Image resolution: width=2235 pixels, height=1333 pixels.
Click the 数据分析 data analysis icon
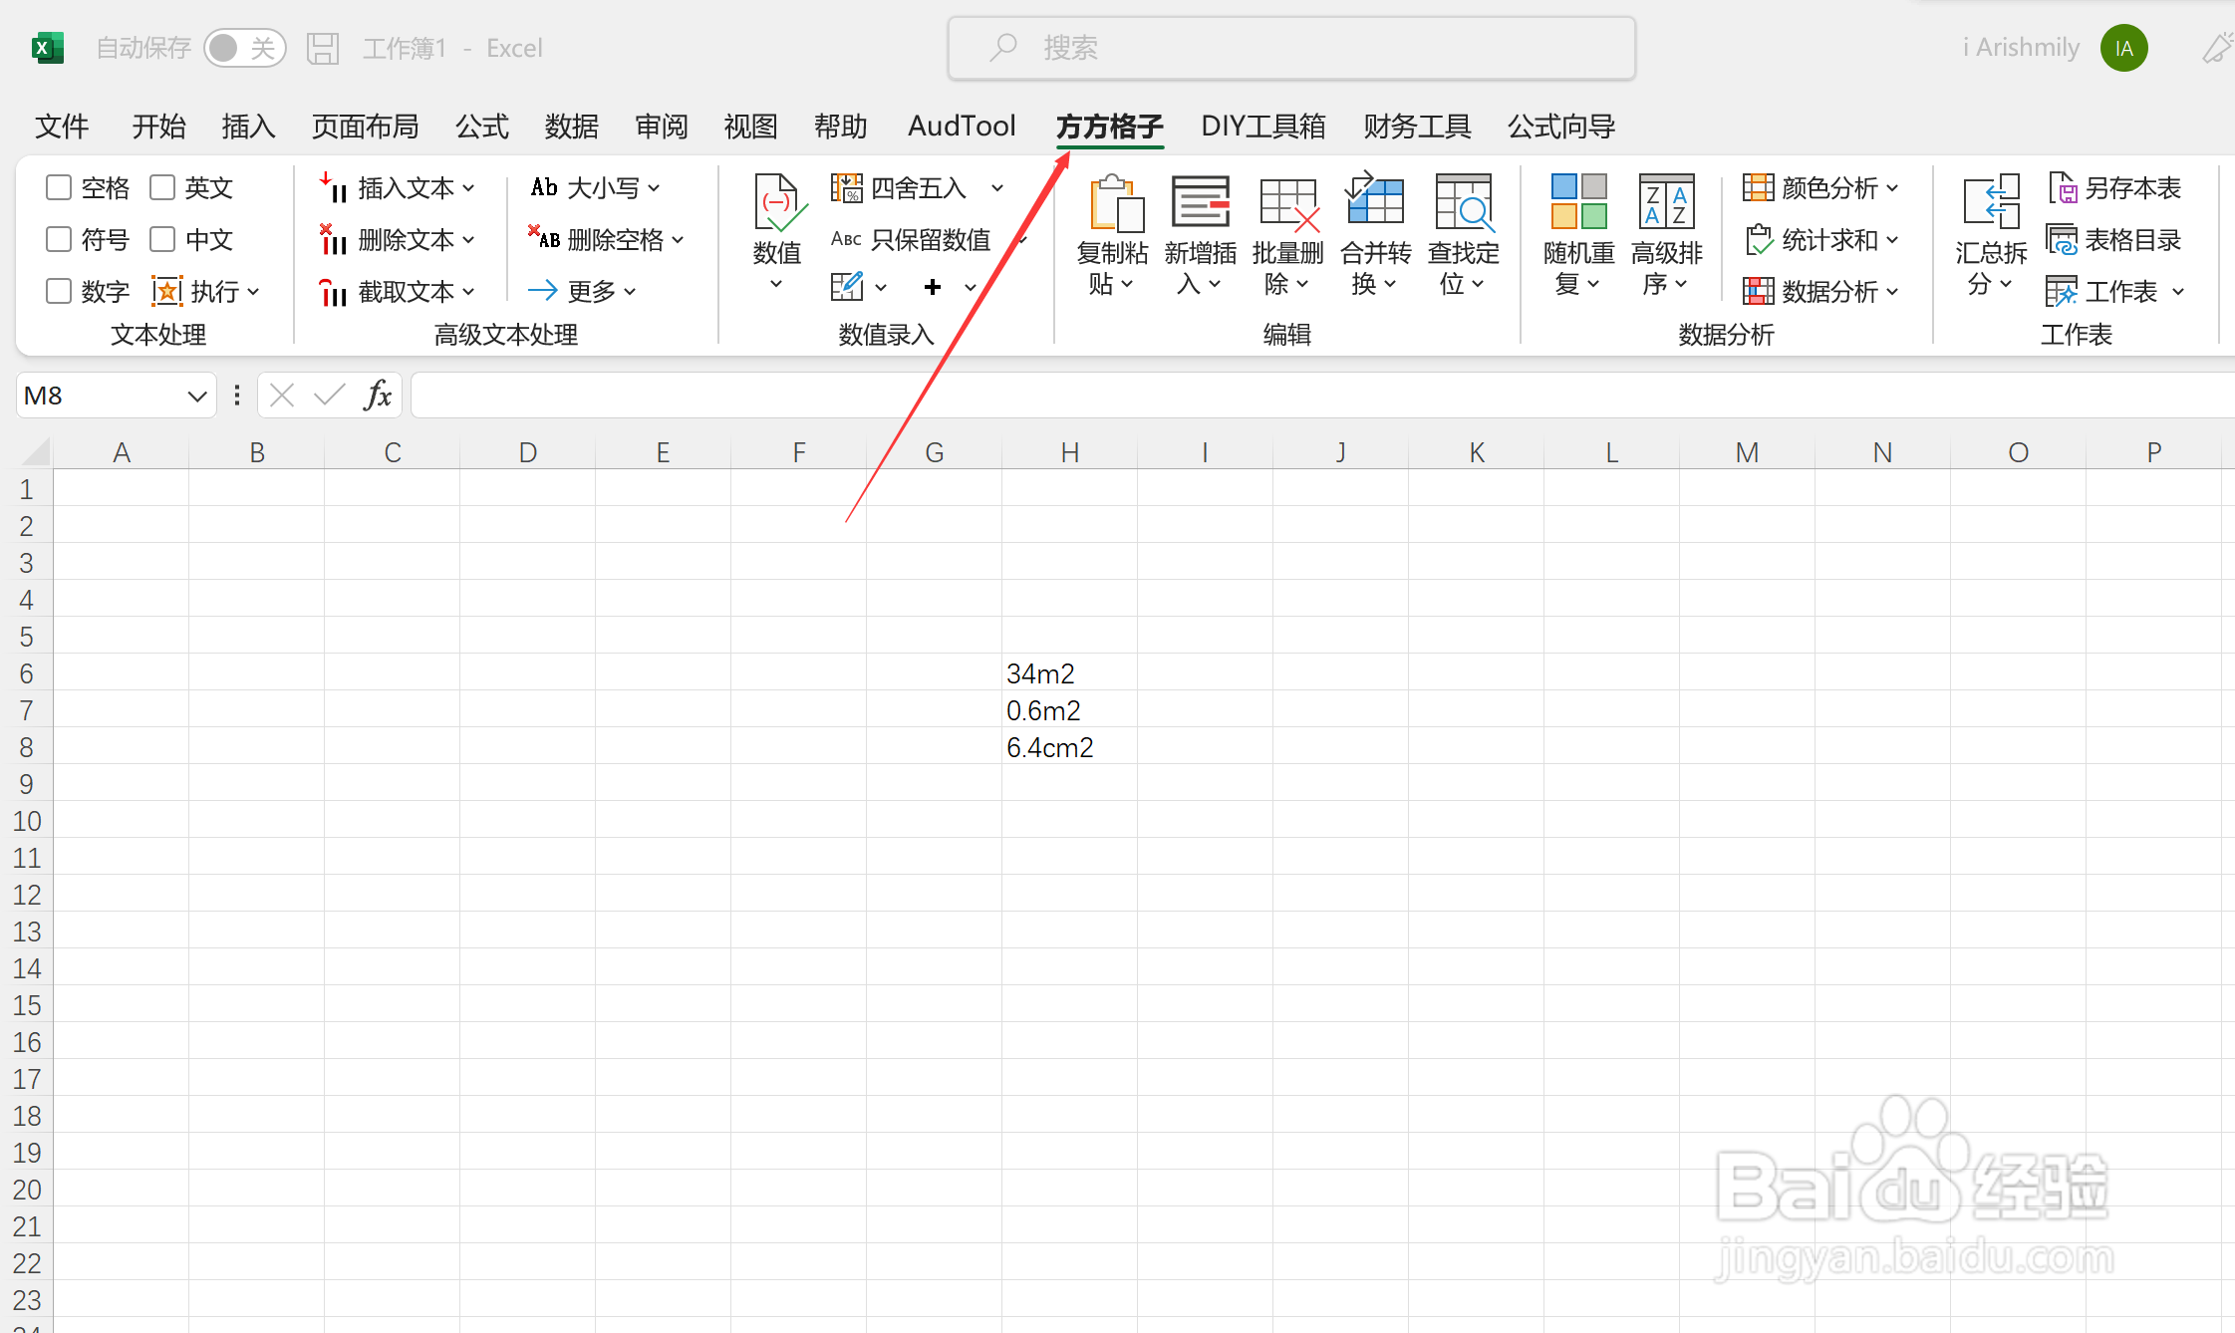coord(1759,291)
